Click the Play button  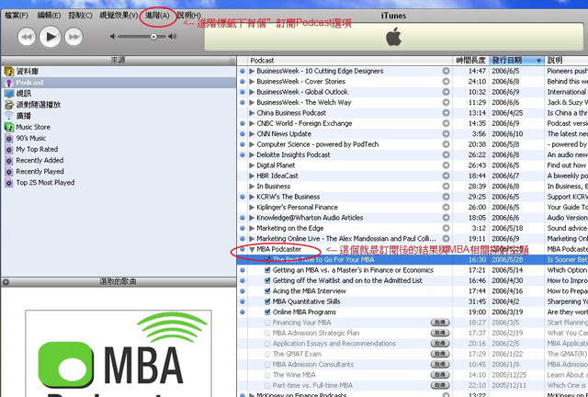51,37
